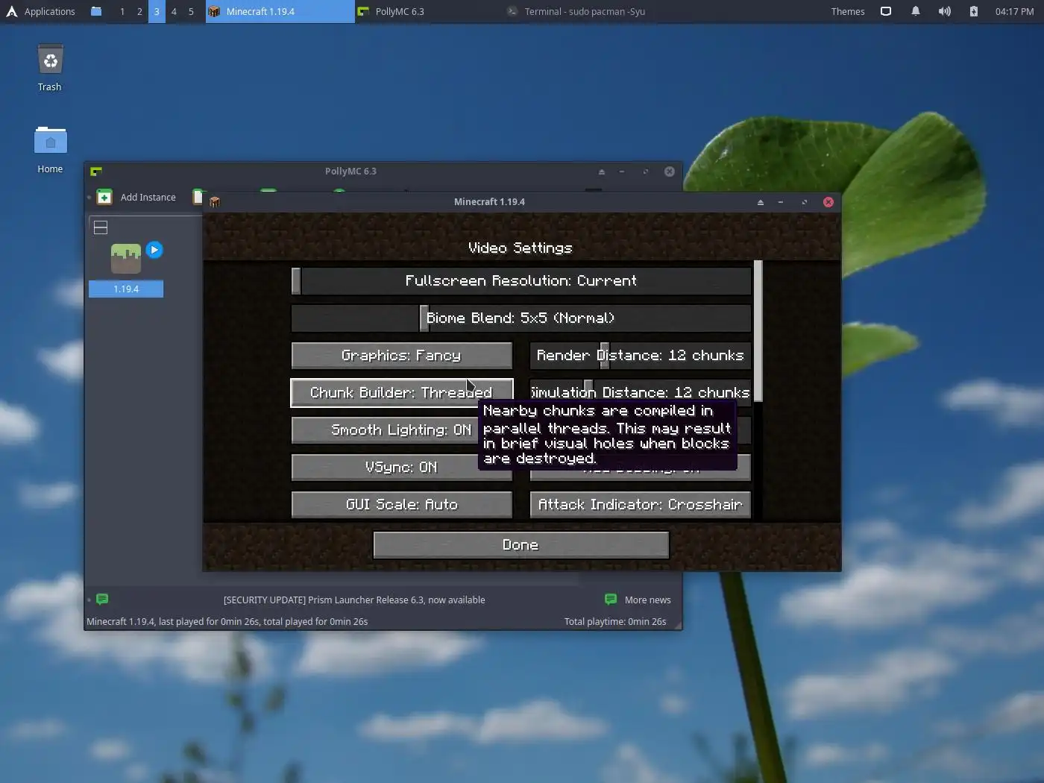This screenshot has width=1044, height=783.
Task: Click Done in Video Settings
Action: (x=521, y=544)
